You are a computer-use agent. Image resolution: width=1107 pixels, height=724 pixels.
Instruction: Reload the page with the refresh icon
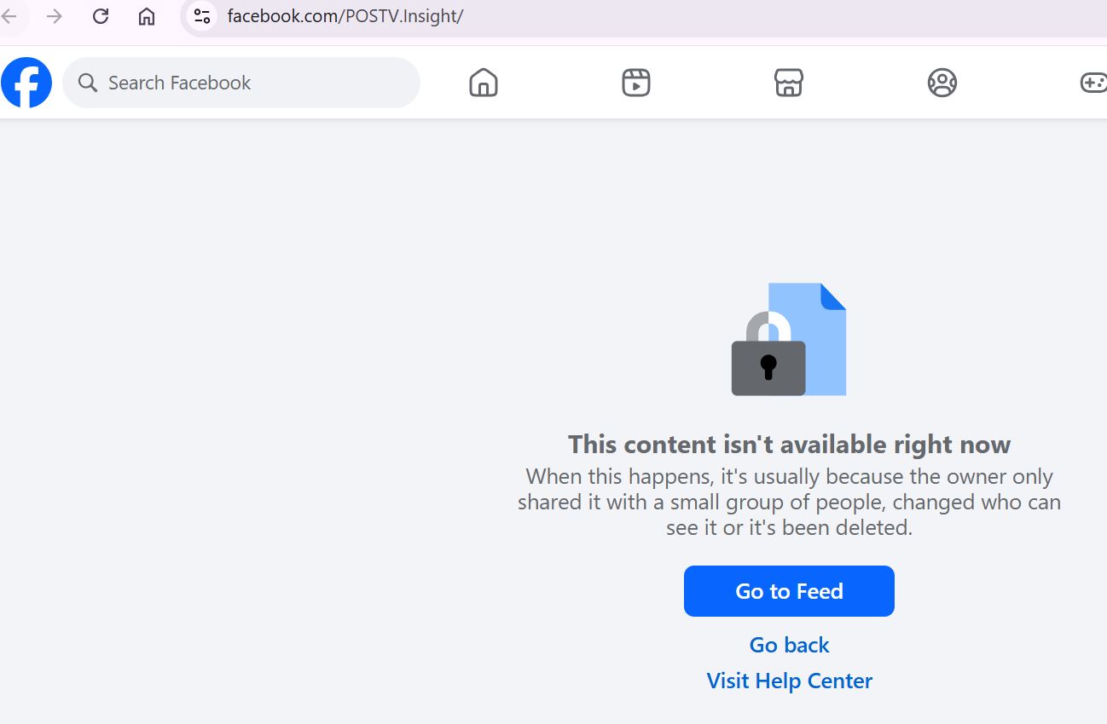pyautogui.click(x=101, y=16)
